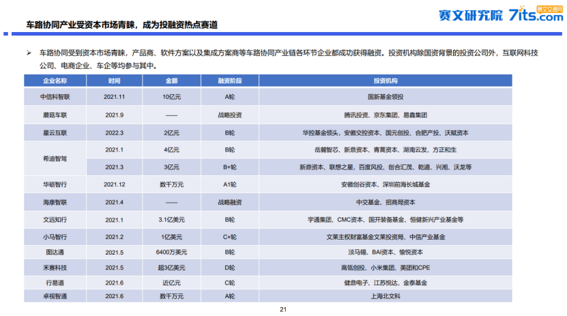Viewport: 567px width, 316px height.
Task: Click the investors cell 腾讯投资、京东集团、易鑫集团
Action: (x=386, y=115)
